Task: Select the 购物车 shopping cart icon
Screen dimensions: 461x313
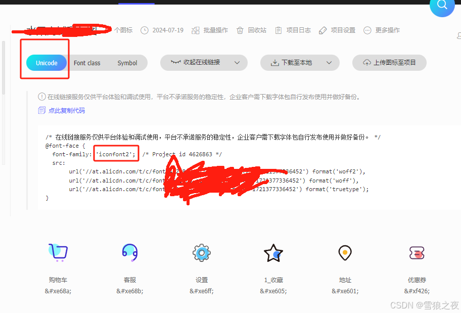Action: [58, 252]
